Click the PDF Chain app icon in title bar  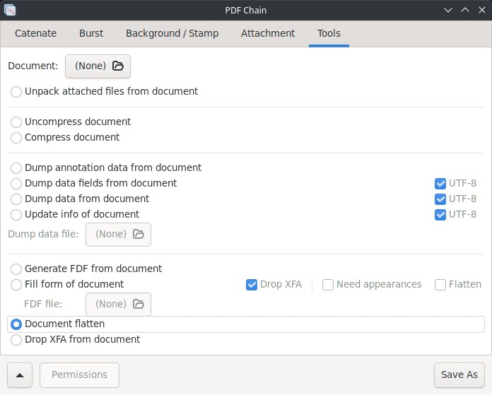point(10,10)
